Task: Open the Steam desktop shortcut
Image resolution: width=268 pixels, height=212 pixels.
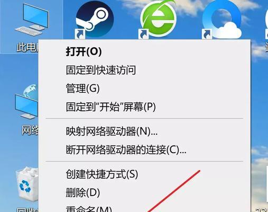Action: (95, 19)
